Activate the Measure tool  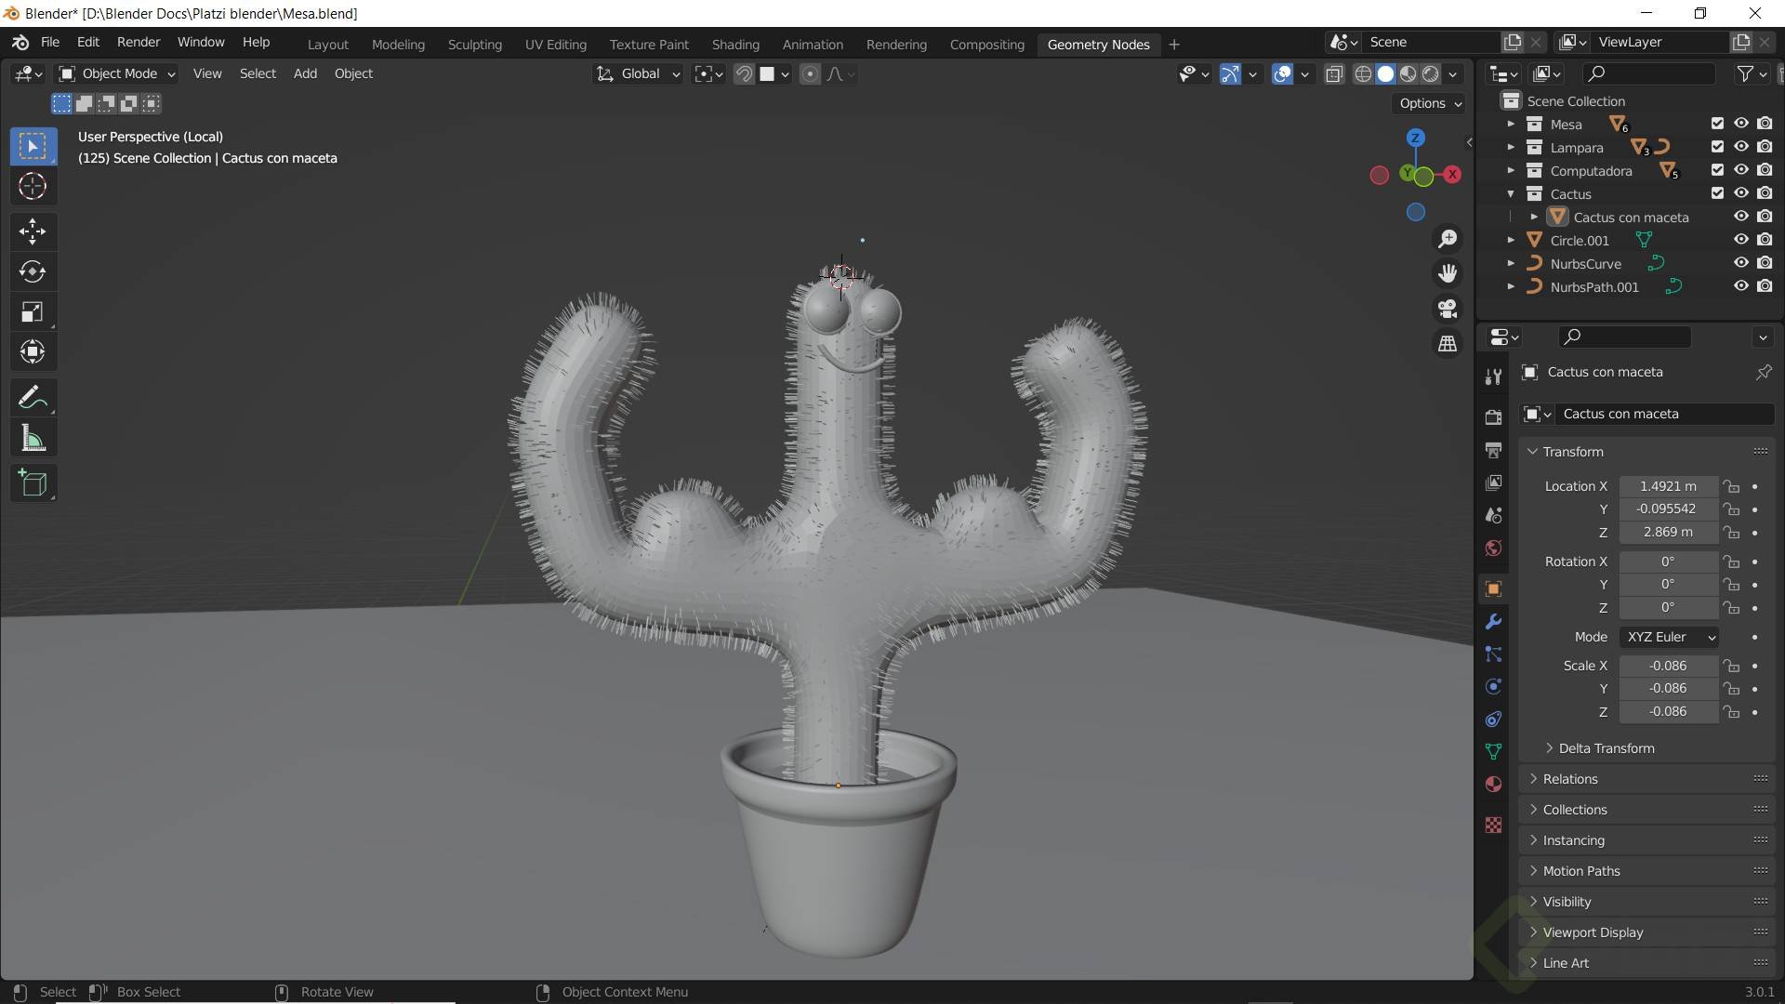33,439
